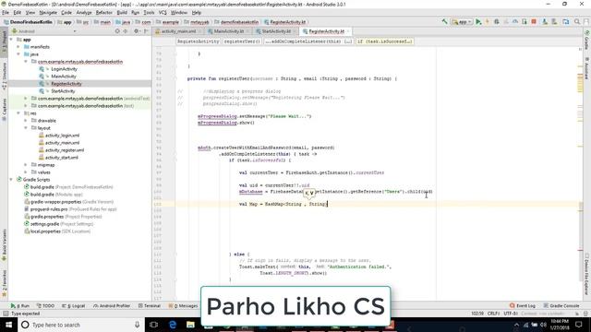Select activity_login.xml layout file
Screen dimensions: 591x332
pyautogui.click(x=62, y=136)
